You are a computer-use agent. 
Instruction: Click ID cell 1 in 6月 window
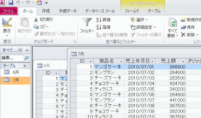point(51,79)
